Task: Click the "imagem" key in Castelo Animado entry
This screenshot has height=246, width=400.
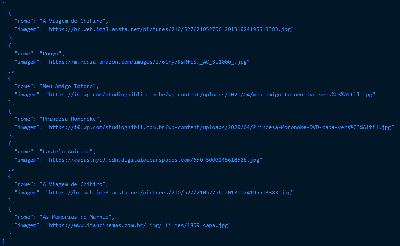Action: [x=27, y=160]
